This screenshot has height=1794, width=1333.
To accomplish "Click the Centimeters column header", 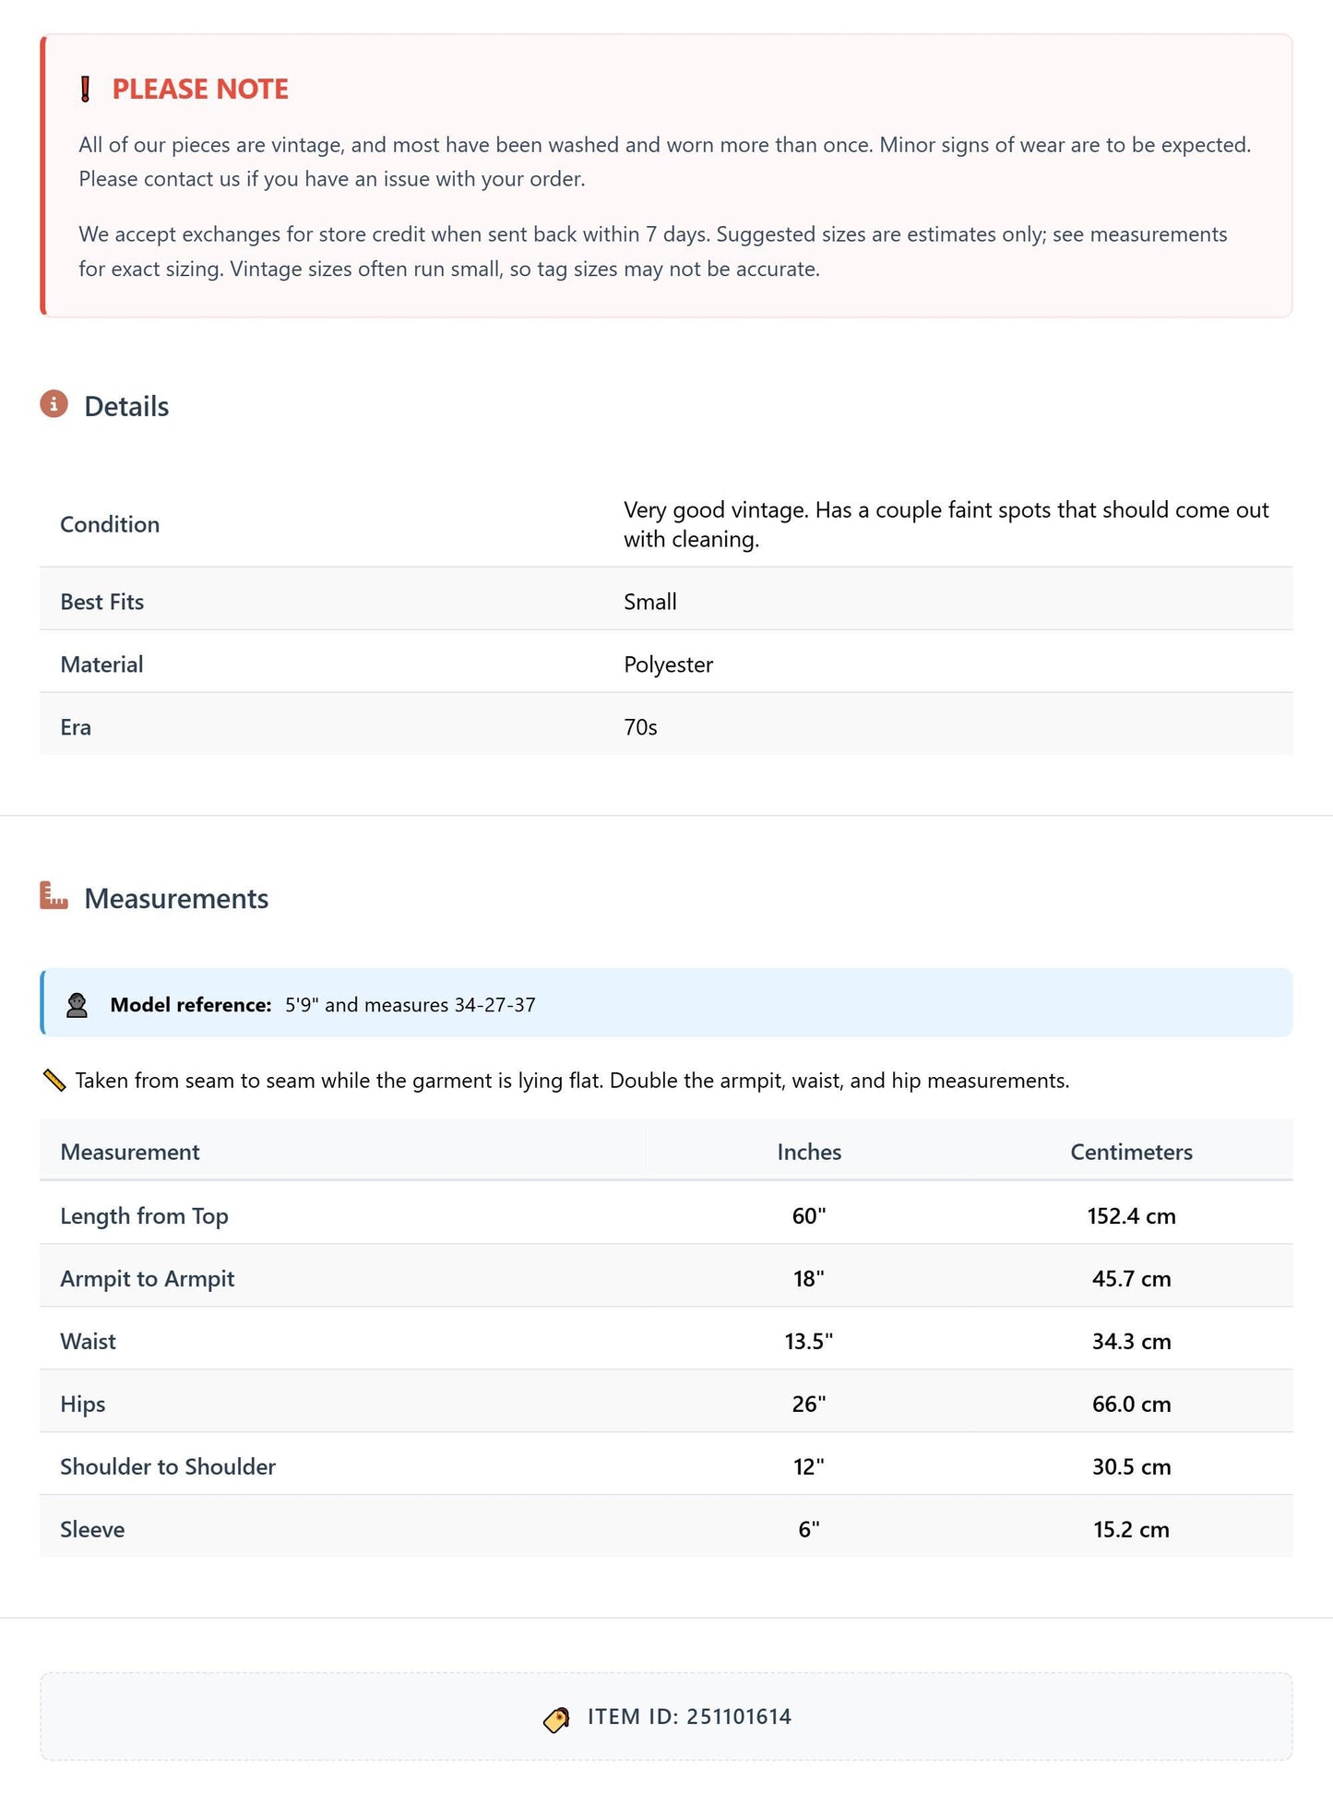I will click(x=1131, y=1152).
